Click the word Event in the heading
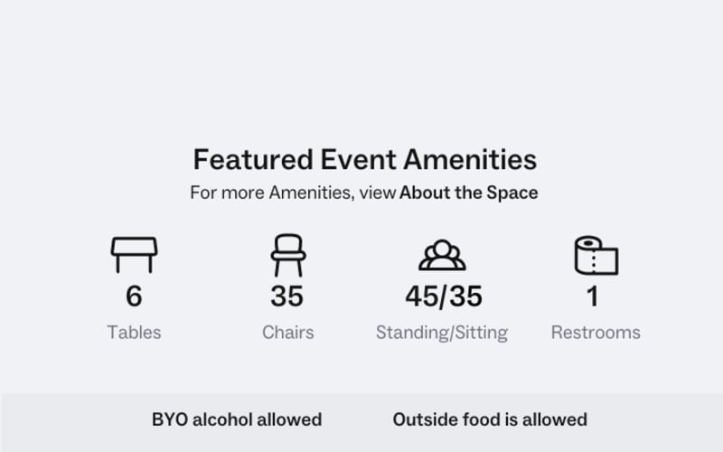Image resolution: width=723 pixels, height=452 pixels. point(358,160)
